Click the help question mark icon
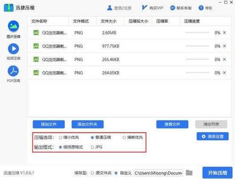235x179 pixels. [201, 8]
